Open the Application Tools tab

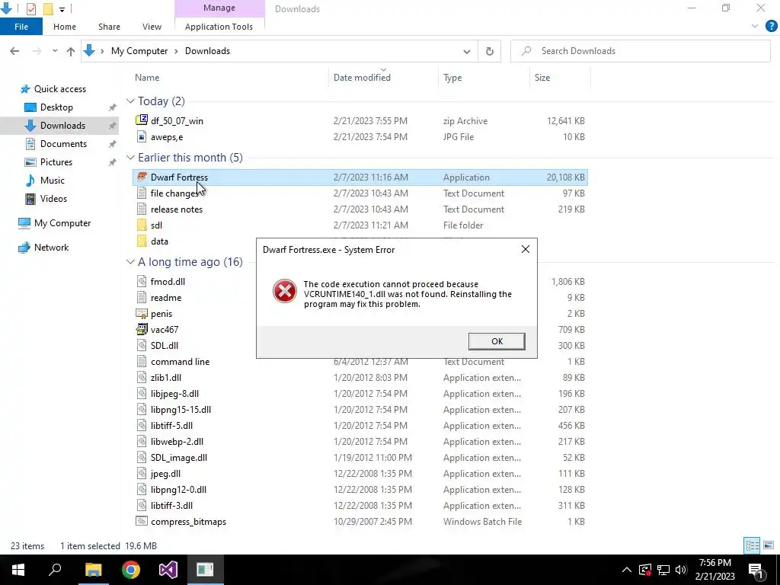coord(219,27)
